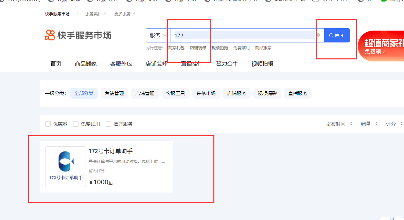404x220 pixels.
Task: Enable the 免费试用 filter checkbox
Action: (x=75, y=124)
